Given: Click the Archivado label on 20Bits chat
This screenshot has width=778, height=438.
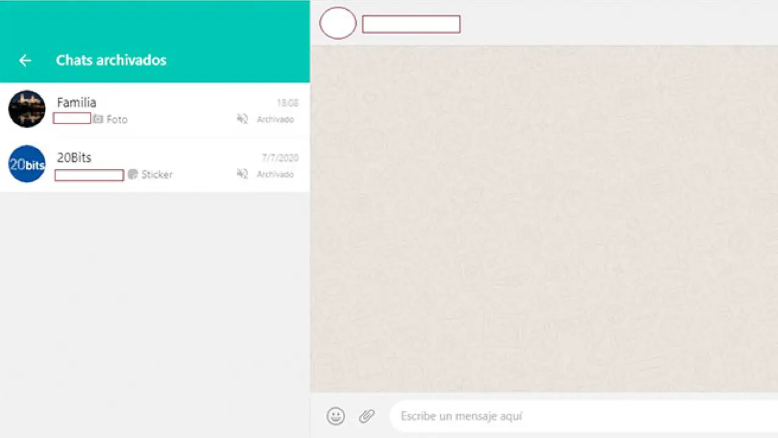Looking at the screenshot, I should pos(275,175).
